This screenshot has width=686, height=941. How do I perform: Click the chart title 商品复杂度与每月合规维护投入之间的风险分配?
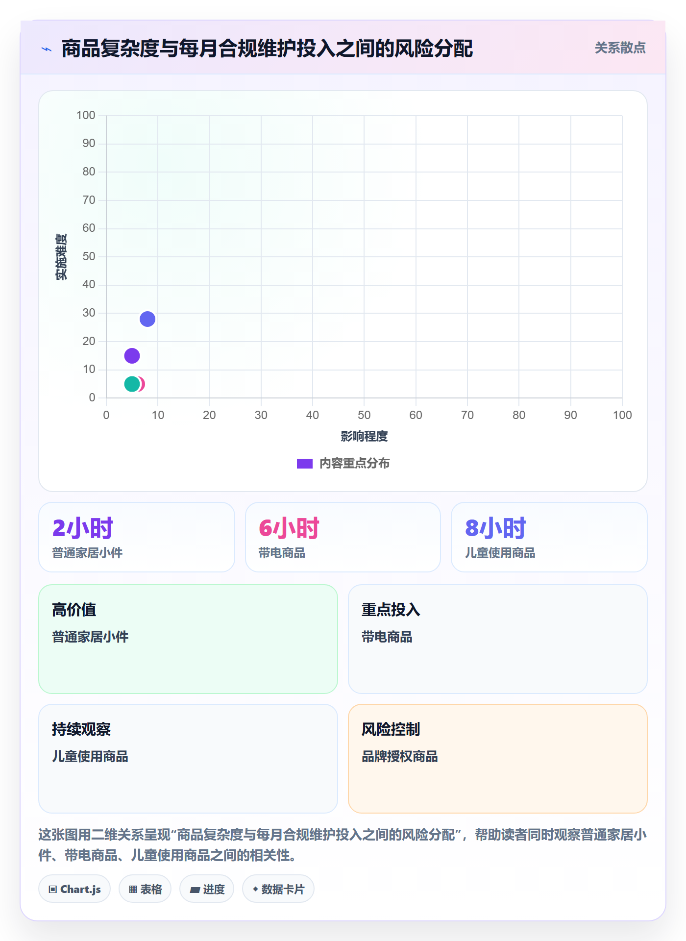(x=267, y=49)
